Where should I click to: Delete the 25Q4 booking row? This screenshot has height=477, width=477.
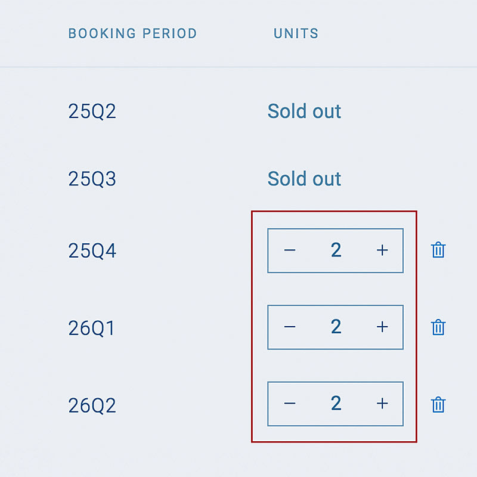438,250
